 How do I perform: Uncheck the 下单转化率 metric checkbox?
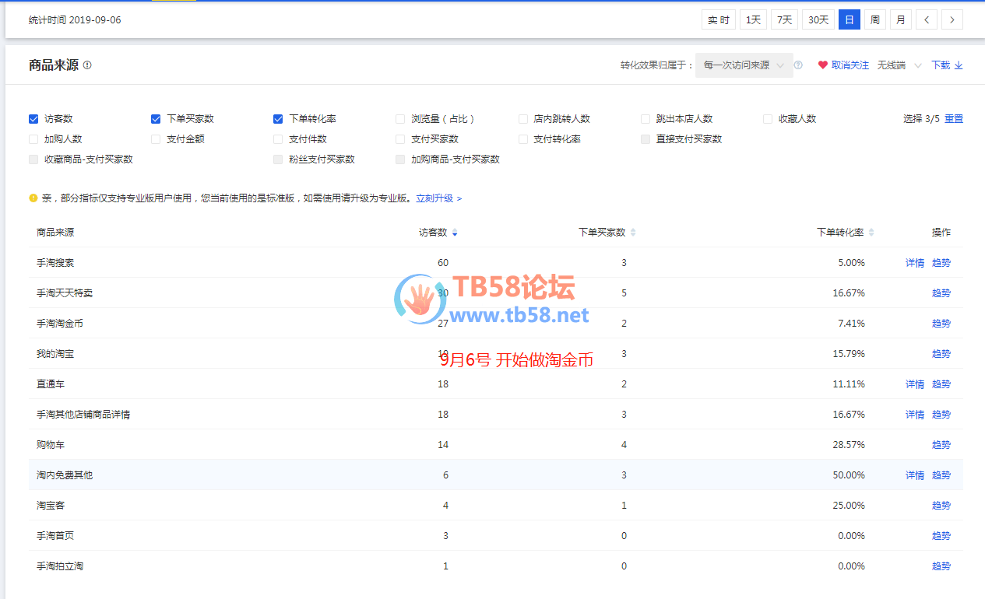(x=278, y=119)
